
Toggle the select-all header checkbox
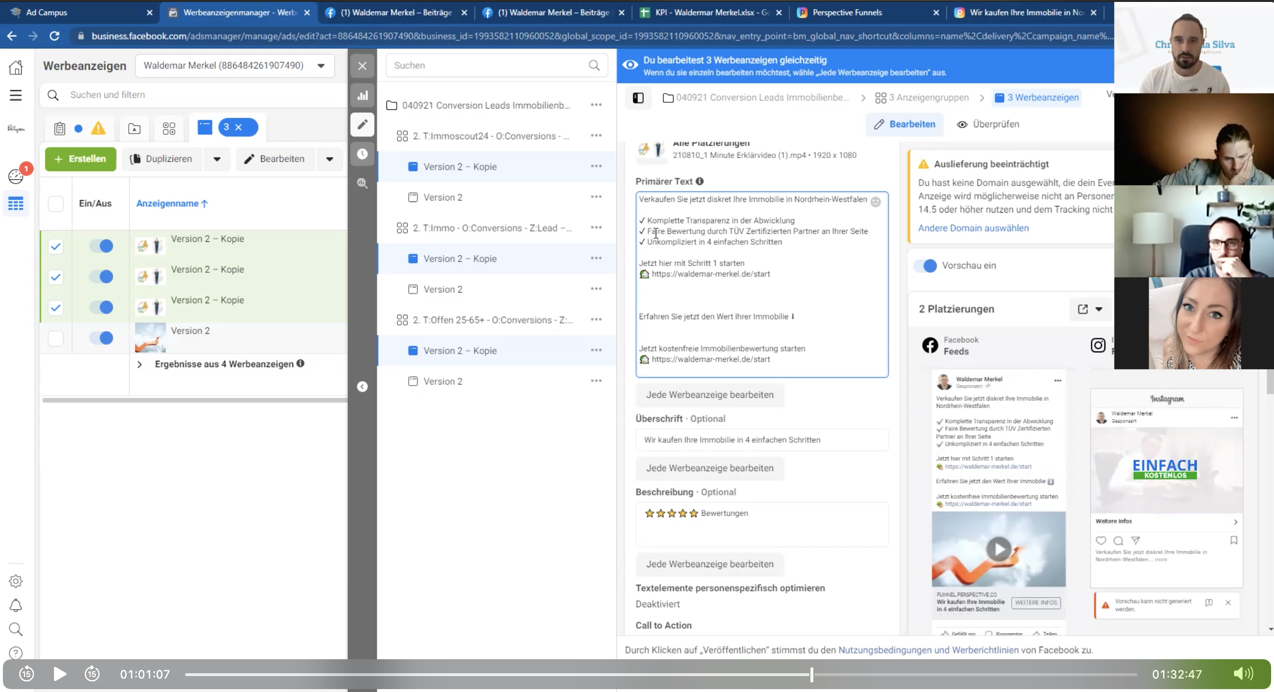pos(56,203)
